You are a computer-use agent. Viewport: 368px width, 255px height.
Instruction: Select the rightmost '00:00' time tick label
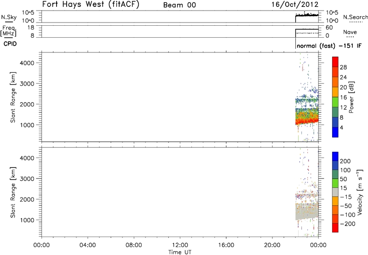318,245
